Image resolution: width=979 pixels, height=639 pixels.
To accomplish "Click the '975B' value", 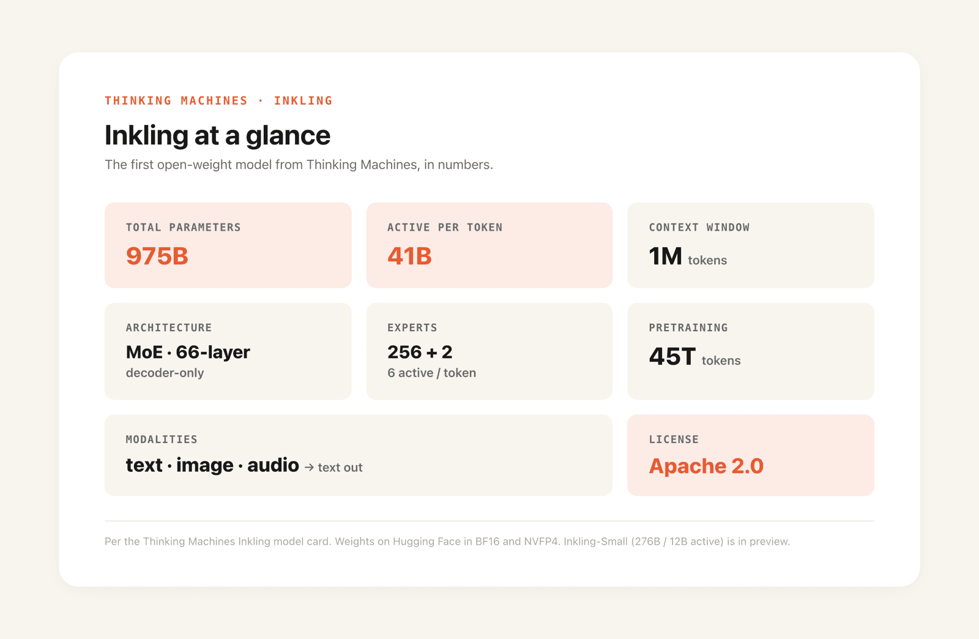I will (157, 256).
